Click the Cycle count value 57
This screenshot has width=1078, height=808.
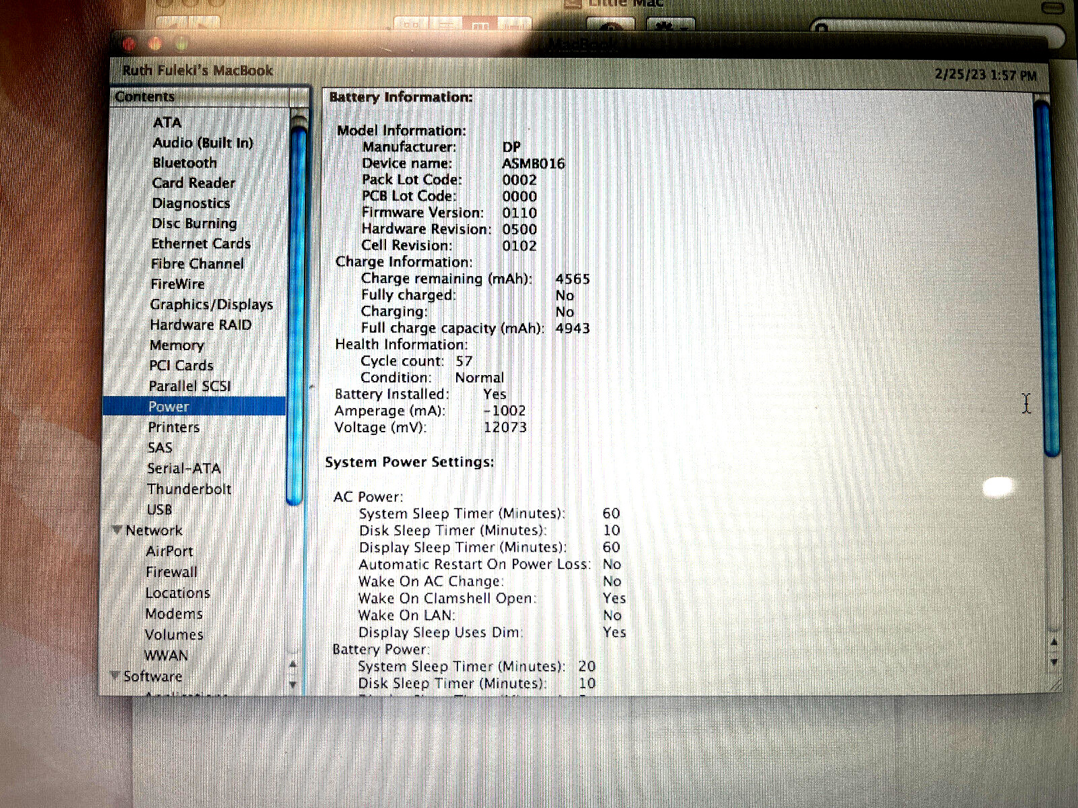click(464, 362)
